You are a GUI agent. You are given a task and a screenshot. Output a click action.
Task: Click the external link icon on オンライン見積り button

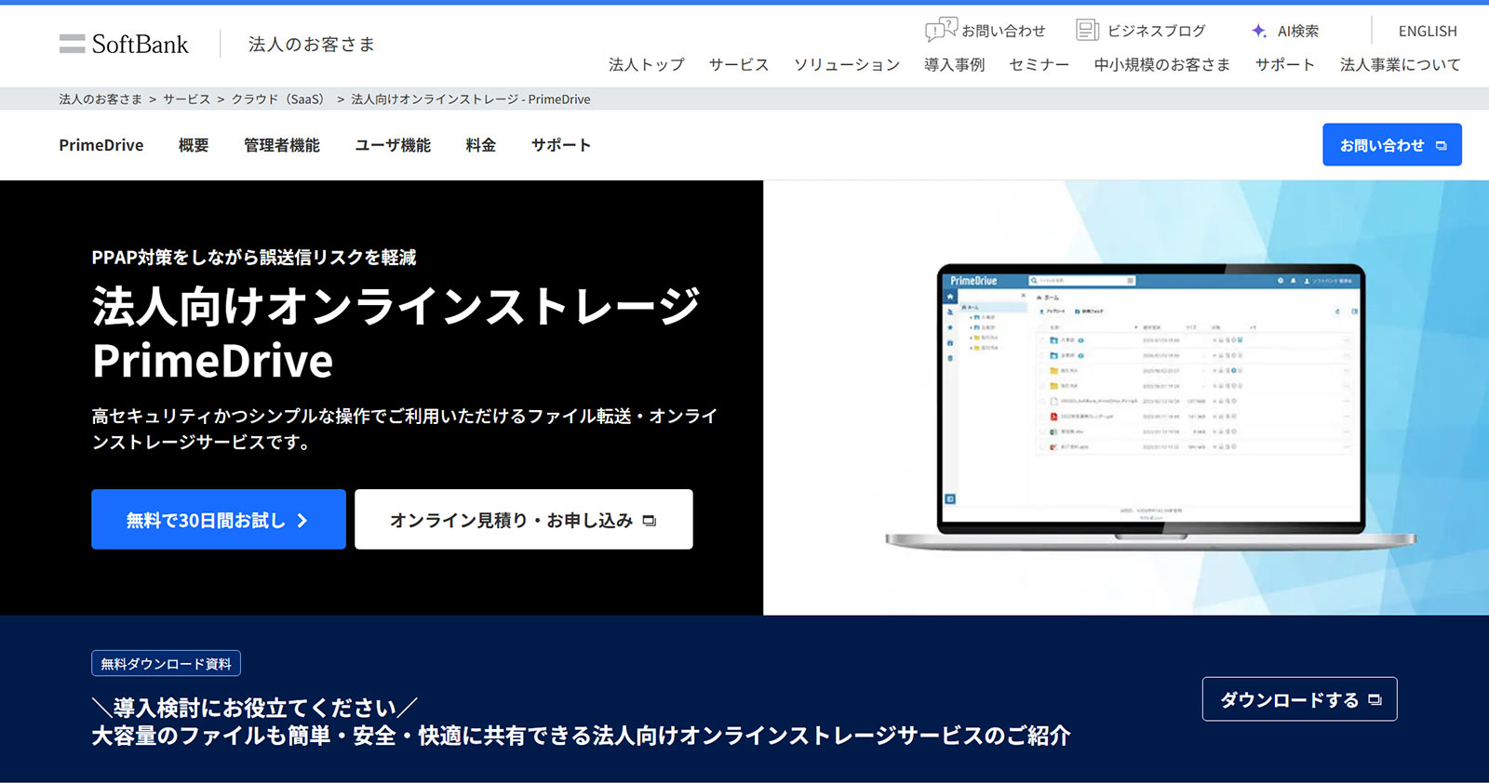(x=650, y=521)
